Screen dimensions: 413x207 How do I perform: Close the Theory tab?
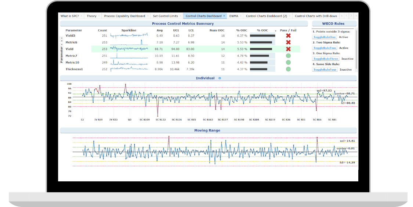pyautogui.click(x=99, y=16)
